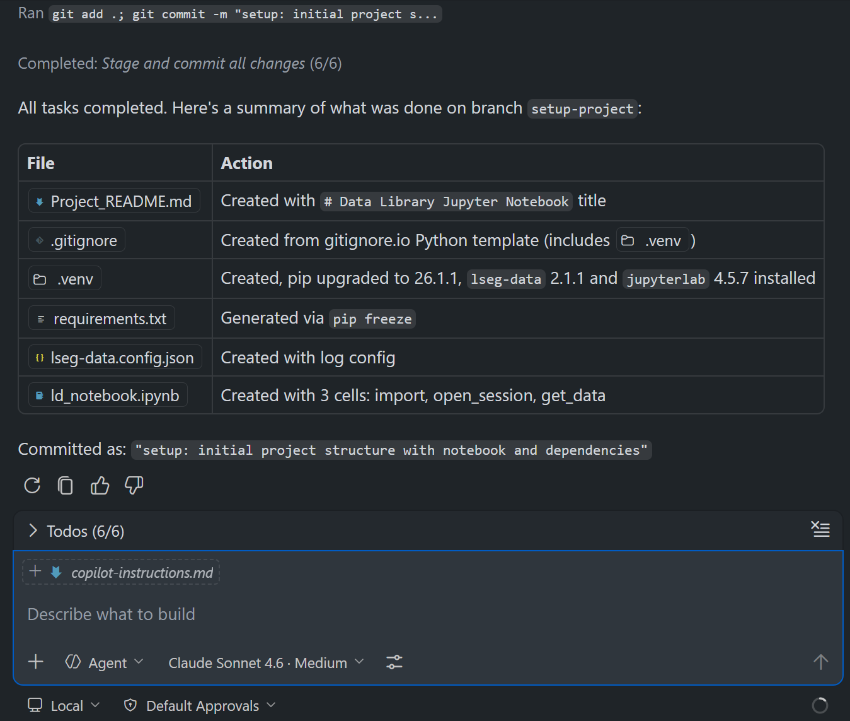Screen dimensions: 850x721
Task: Retry the response with the refresh icon
Action: click(32, 485)
